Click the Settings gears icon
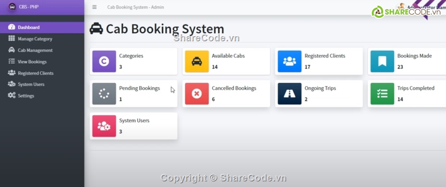This screenshot has height=187, width=446. pos(12,95)
